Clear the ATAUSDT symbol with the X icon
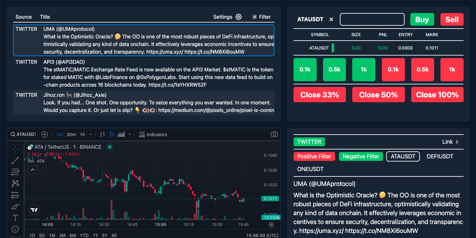 coord(331,19)
